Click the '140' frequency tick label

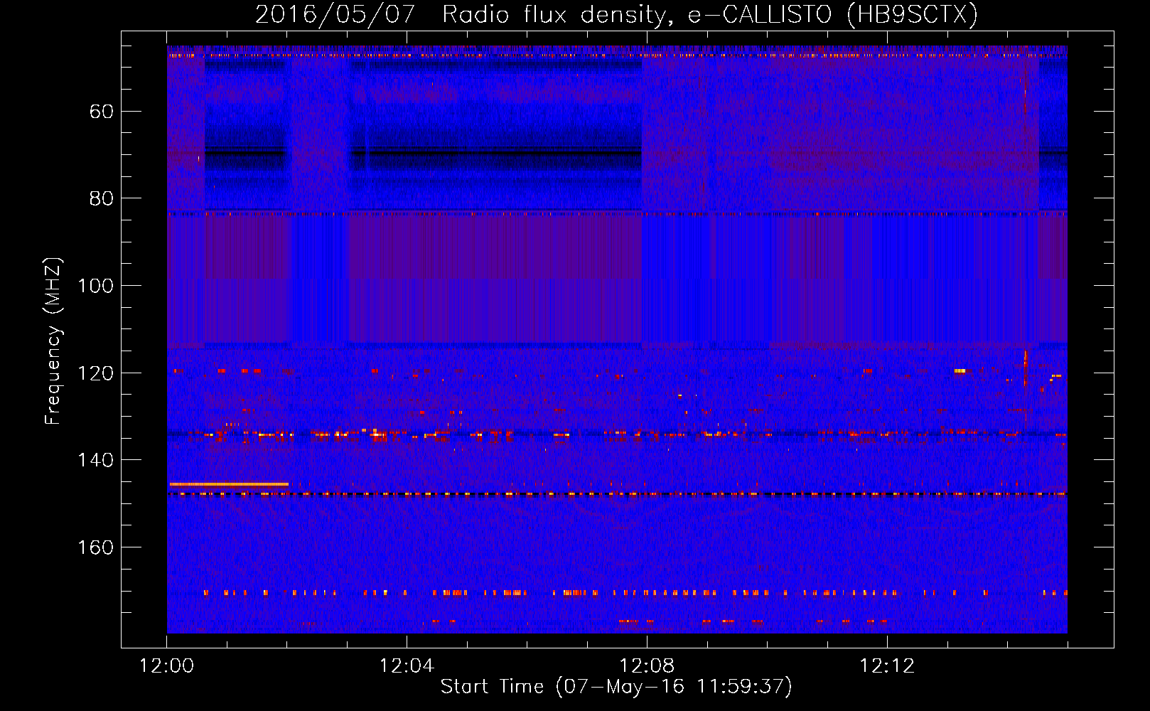tap(95, 460)
